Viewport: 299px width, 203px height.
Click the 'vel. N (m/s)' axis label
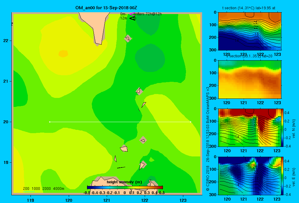click(x=294, y=129)
